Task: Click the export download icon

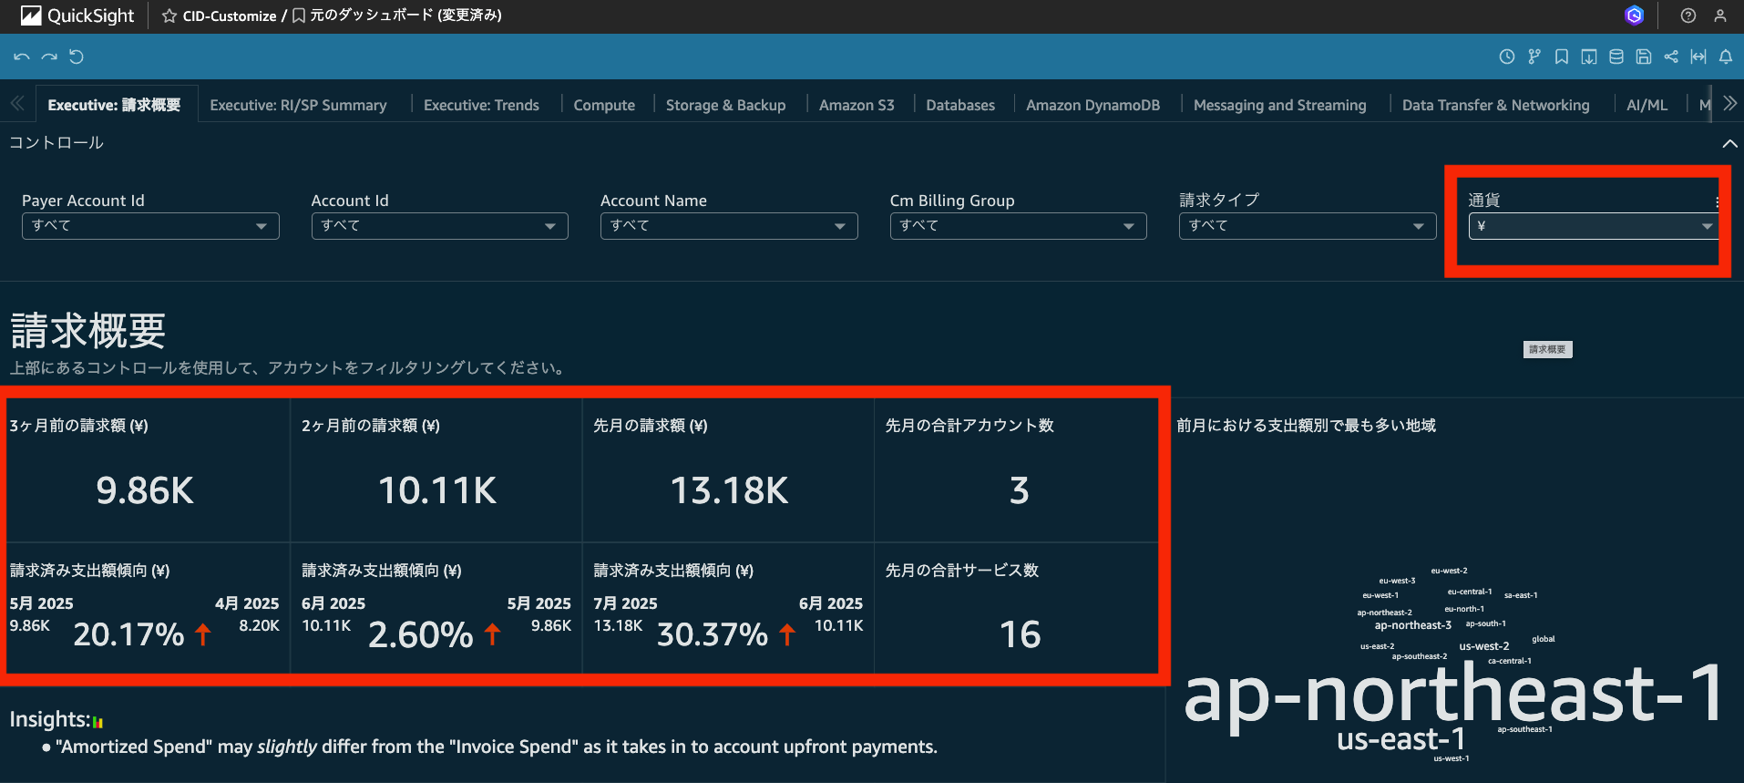Action: pos(1589,57)
